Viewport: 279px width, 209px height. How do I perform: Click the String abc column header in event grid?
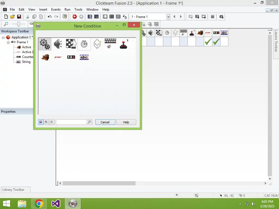(224, 33)
